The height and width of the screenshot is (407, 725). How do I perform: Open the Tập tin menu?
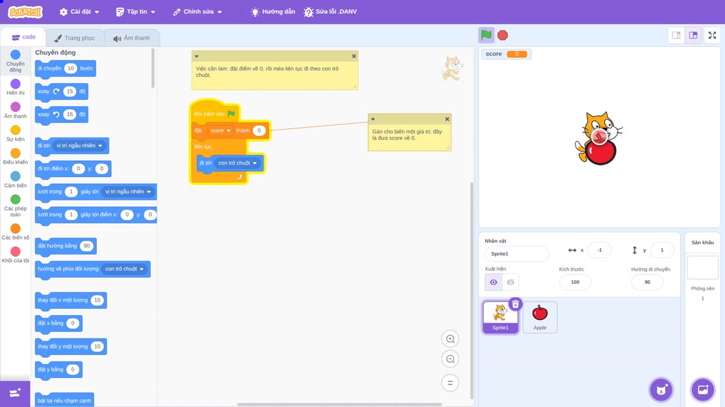[x=136, y=12]
